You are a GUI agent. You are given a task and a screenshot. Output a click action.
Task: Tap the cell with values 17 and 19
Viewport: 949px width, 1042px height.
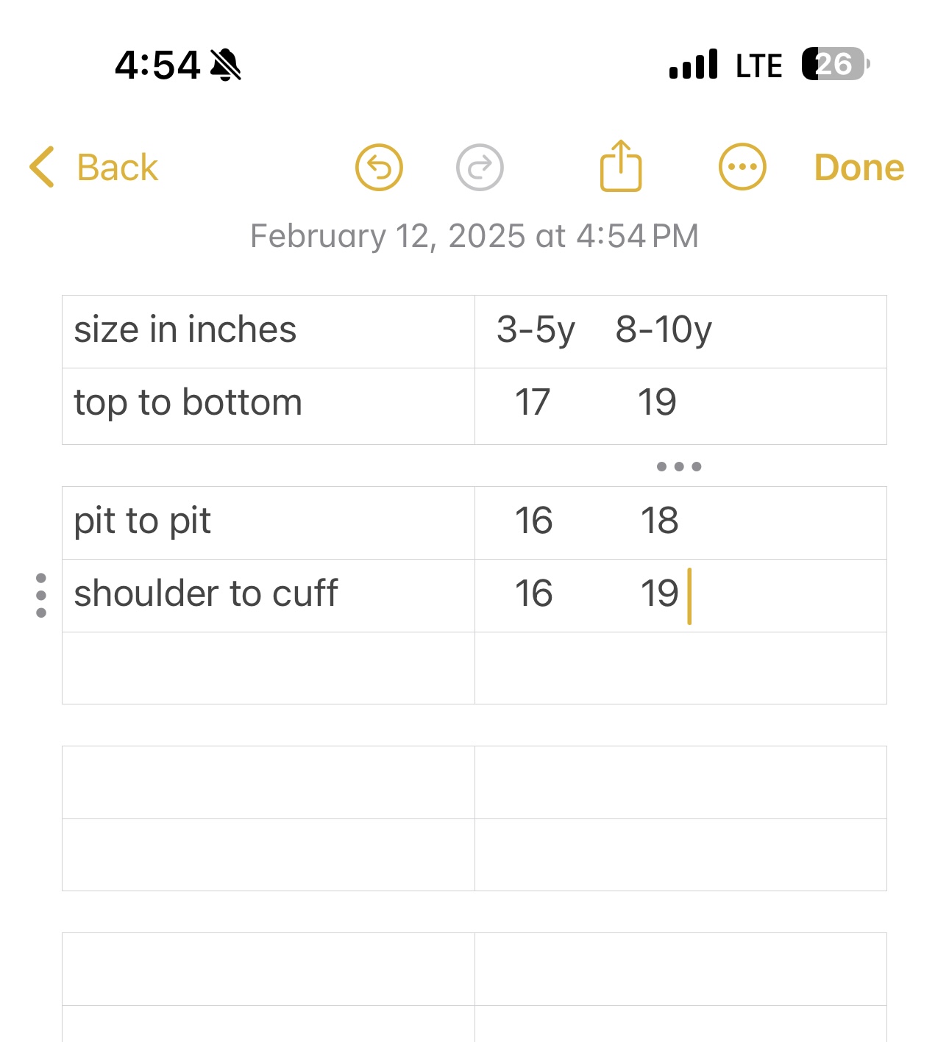click(x=680, y=406)
